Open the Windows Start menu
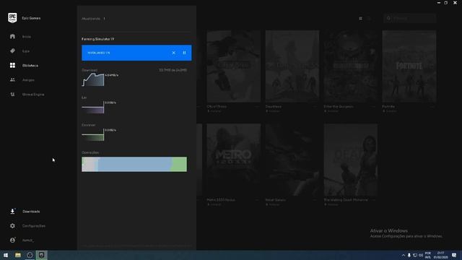This screenshot has height=260, width=462. pyautogui.click(x=6, y=255)
